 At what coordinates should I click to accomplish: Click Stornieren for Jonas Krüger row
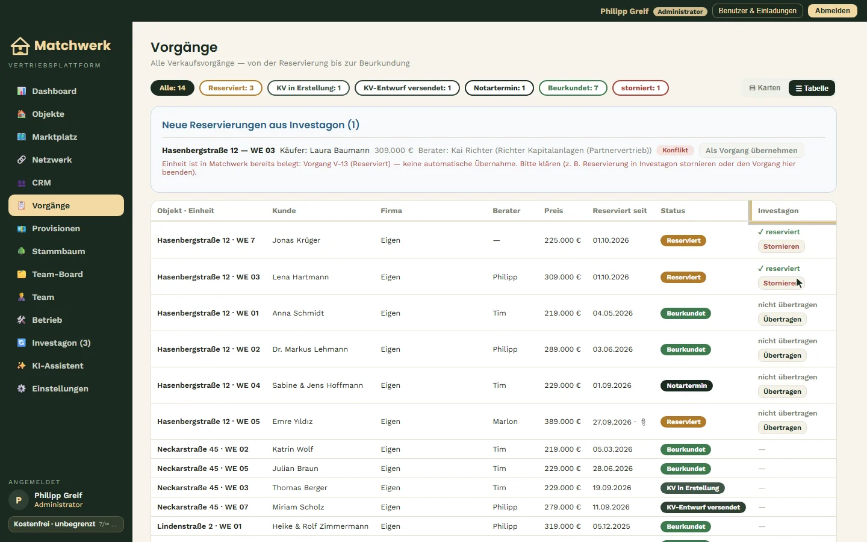coord(782,246)
